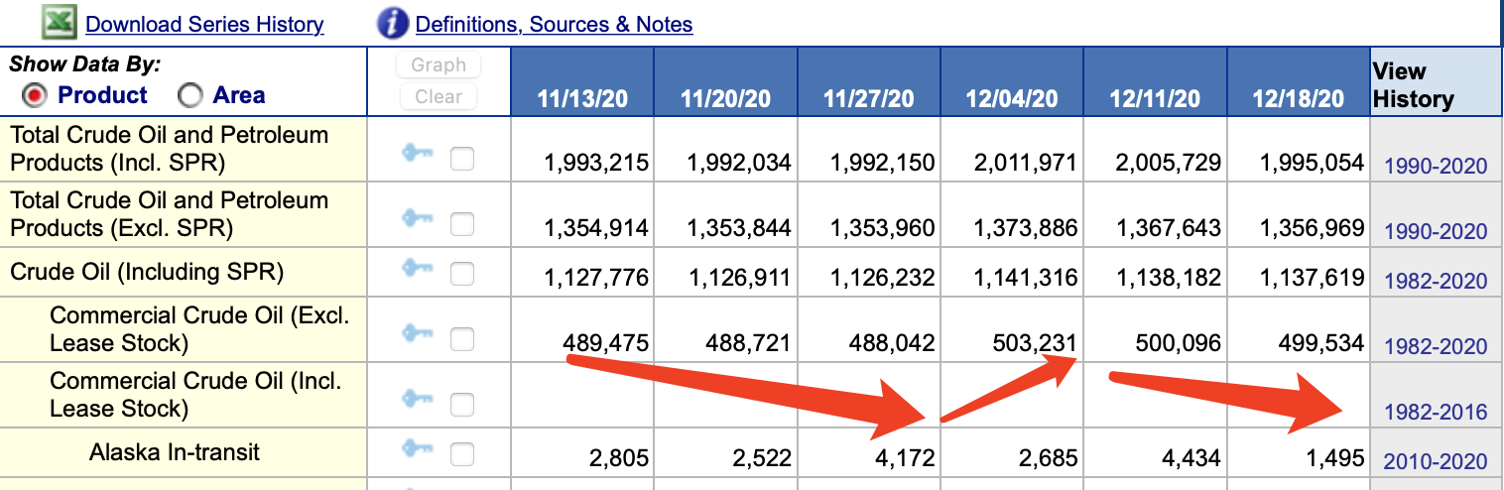Click Alaska In-transit value 2,522

pos(762,458)
